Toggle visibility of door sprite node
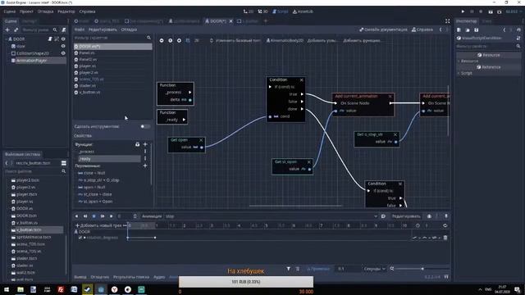 pyautogui.click(x=63, y=46)
